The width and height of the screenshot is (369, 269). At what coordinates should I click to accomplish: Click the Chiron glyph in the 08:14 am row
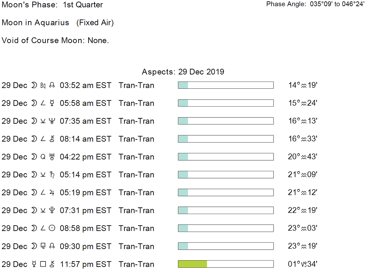point(52,139)
